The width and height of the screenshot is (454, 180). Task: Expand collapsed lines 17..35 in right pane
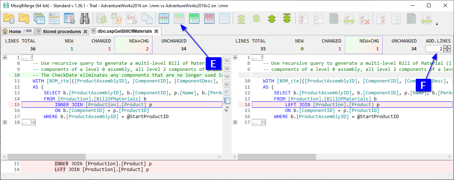[235, 122]
